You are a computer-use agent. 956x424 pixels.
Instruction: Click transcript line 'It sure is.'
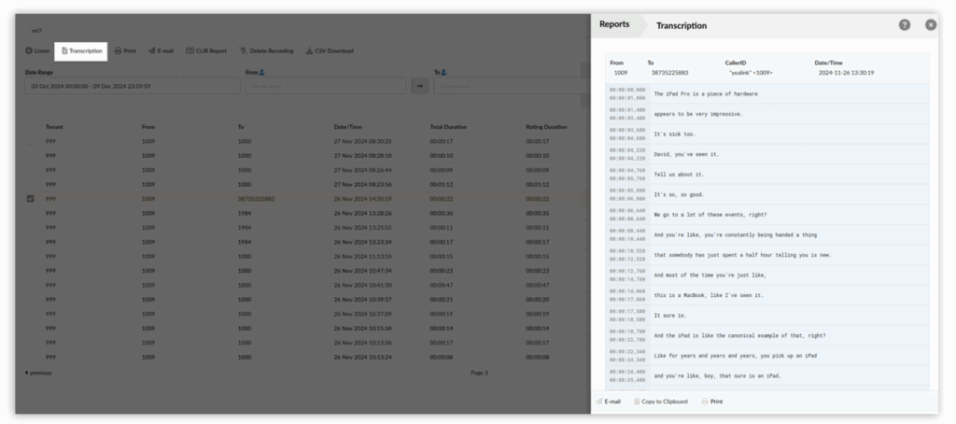670,316
